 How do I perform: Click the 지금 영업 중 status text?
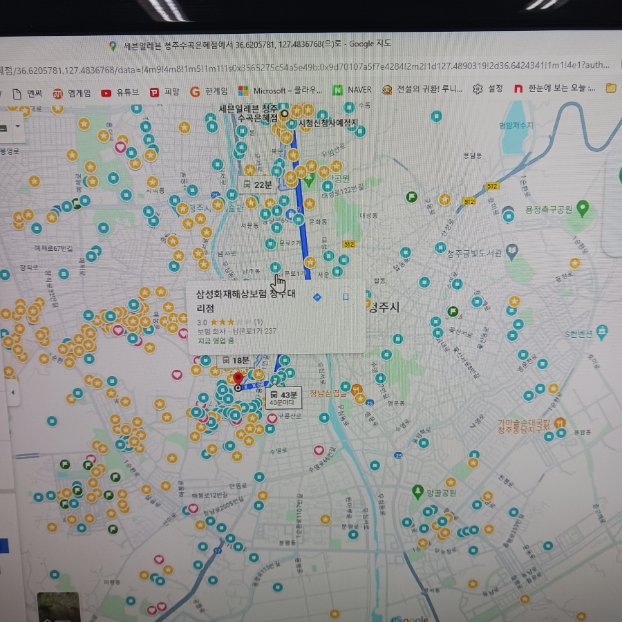point(216,341)
